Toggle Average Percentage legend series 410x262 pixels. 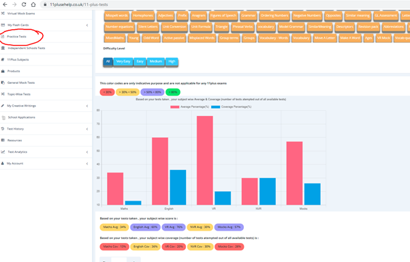(189, 106)
